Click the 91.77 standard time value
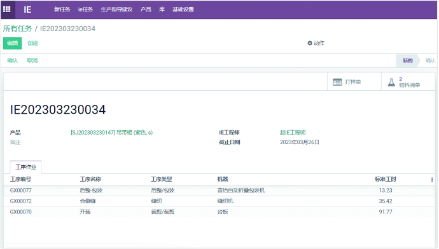439x249 pixels. [x=386, y=212]
